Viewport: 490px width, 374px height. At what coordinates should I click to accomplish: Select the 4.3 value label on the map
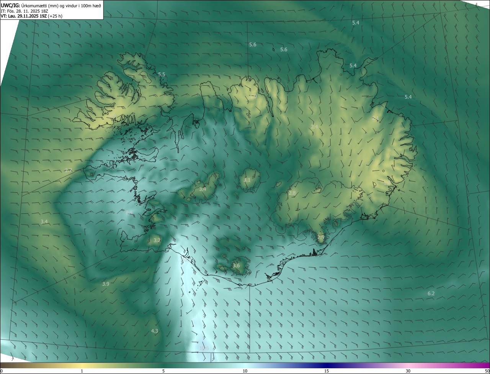[154, 331]
